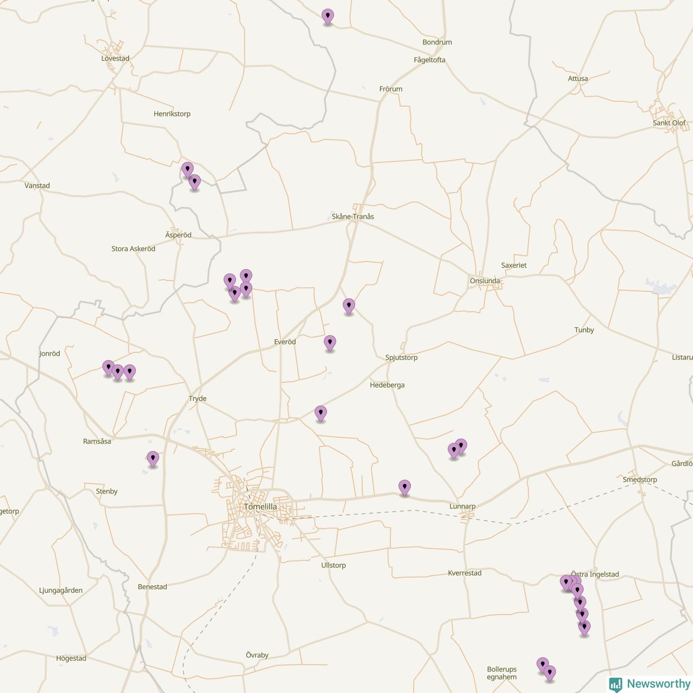Click the Sankt Olof label
Viewport: 693px width, 693px height.
669,123
